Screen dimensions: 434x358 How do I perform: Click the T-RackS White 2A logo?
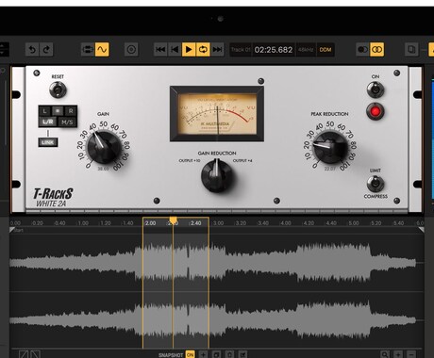coord(53,198)
